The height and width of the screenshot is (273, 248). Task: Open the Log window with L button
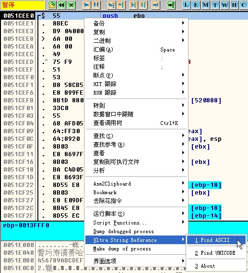186,5
